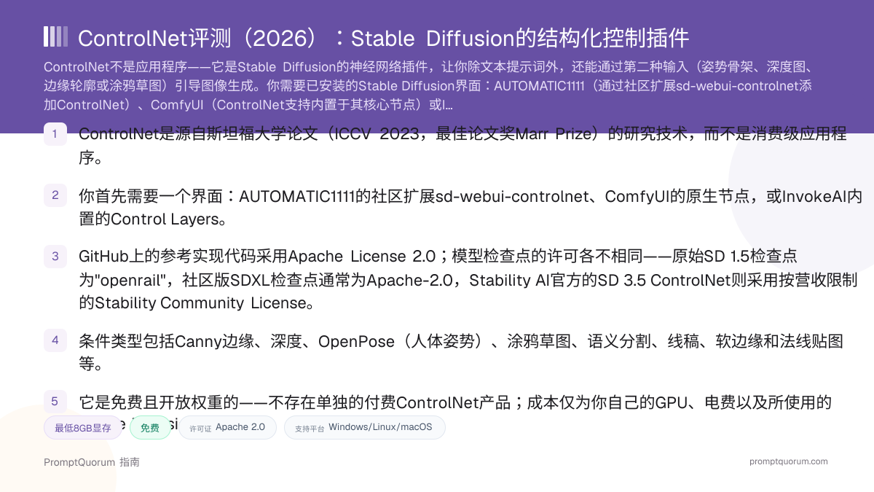Click point mentioning AUTOMATIC1111 sd-webui-controlnet extension
Image resolution: width=874 pixels, height=492 pixels.
point(471,208)
